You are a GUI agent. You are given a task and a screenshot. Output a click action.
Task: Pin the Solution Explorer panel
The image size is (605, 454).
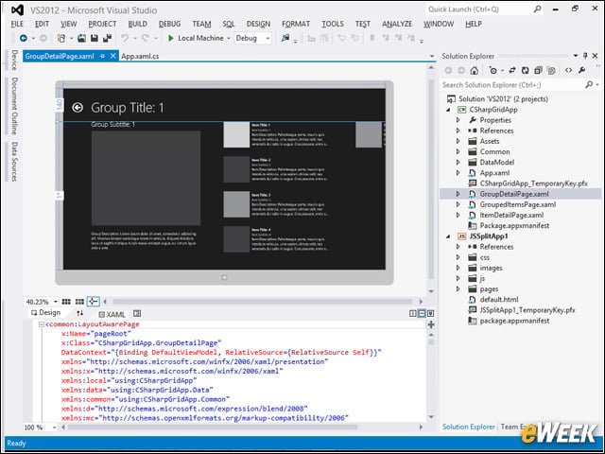(585, 56)
